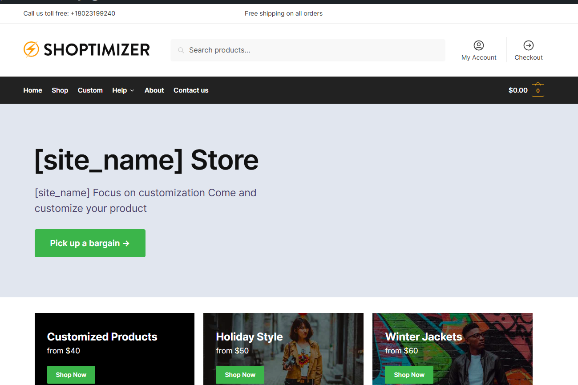Viewport: 578px width, 385px height.
Task: Click Shop Now under Holiday Style
Action: click(240, 375)
